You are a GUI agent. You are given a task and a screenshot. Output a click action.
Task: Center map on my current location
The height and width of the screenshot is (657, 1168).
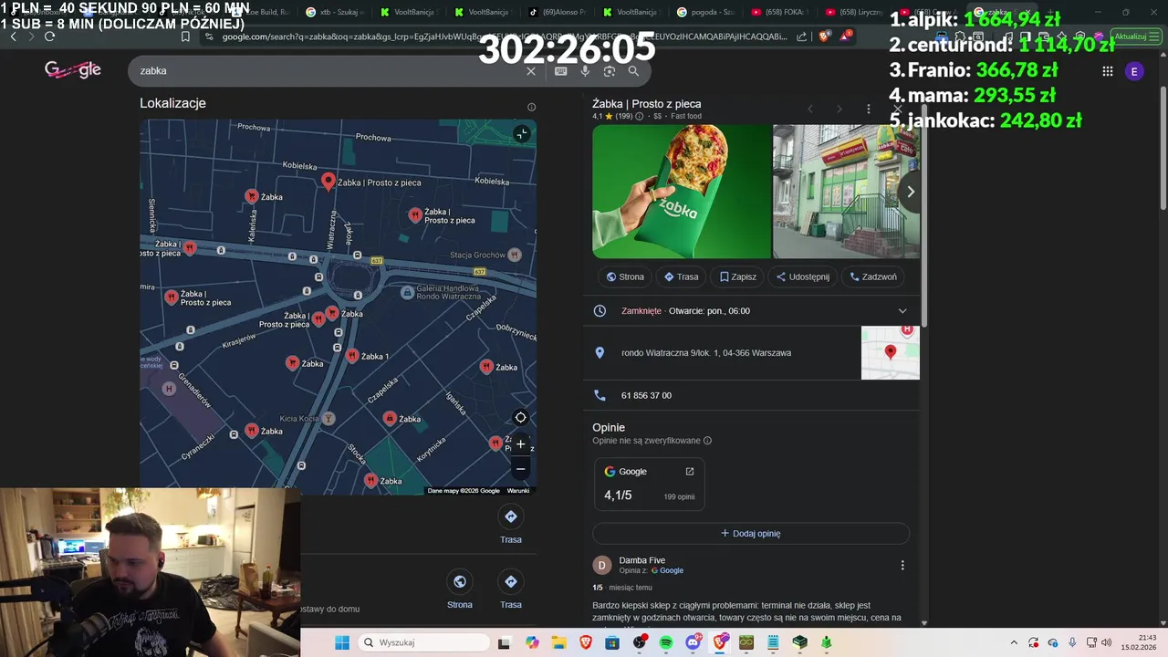[x=520, y=418]
